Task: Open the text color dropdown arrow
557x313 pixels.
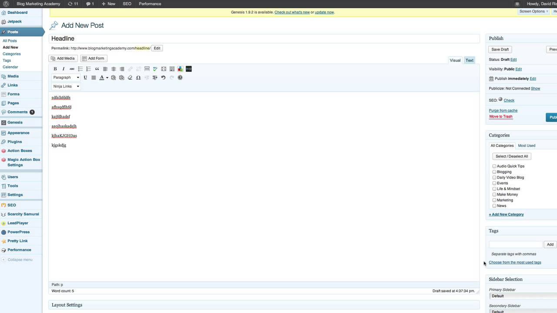Action: coord(107,77)
